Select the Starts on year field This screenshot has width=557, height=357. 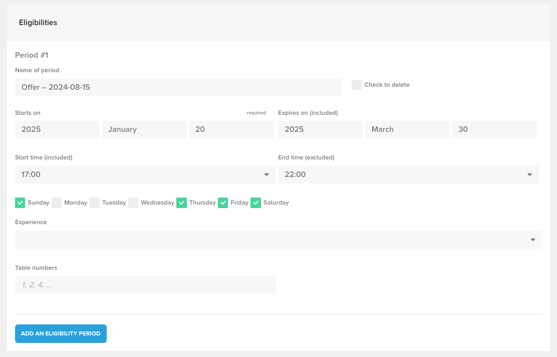point(57,129)
